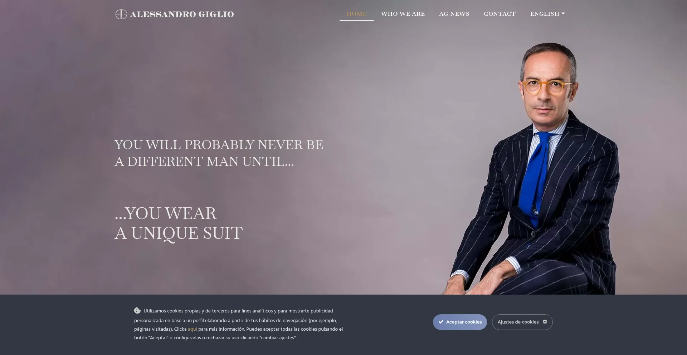
Task: Go to the WHO WE ARE page
Action: click(403, 14)
